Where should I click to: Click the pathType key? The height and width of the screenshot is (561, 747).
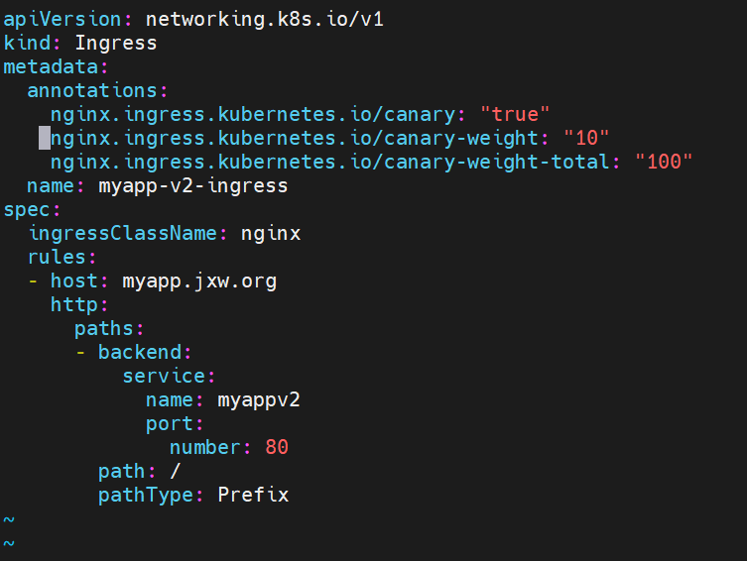146,496
